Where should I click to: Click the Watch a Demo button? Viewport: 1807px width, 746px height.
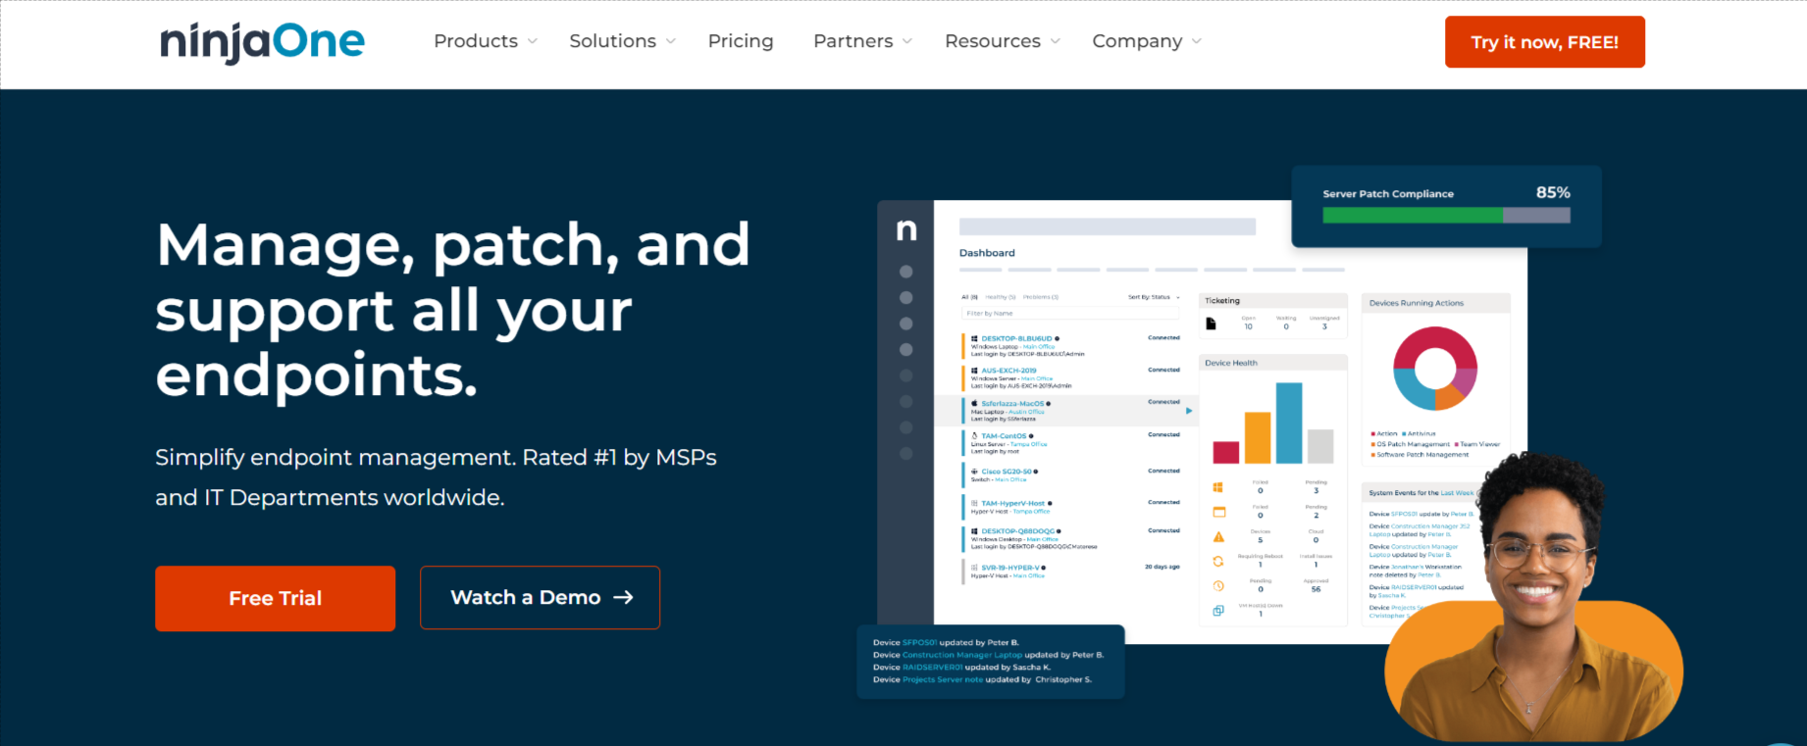click(541, 598)
